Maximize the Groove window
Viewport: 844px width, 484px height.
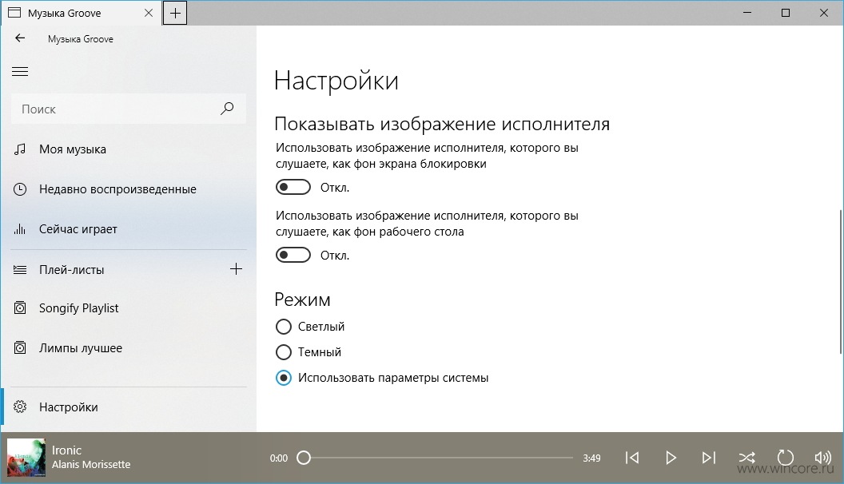[x=786, y=13]
